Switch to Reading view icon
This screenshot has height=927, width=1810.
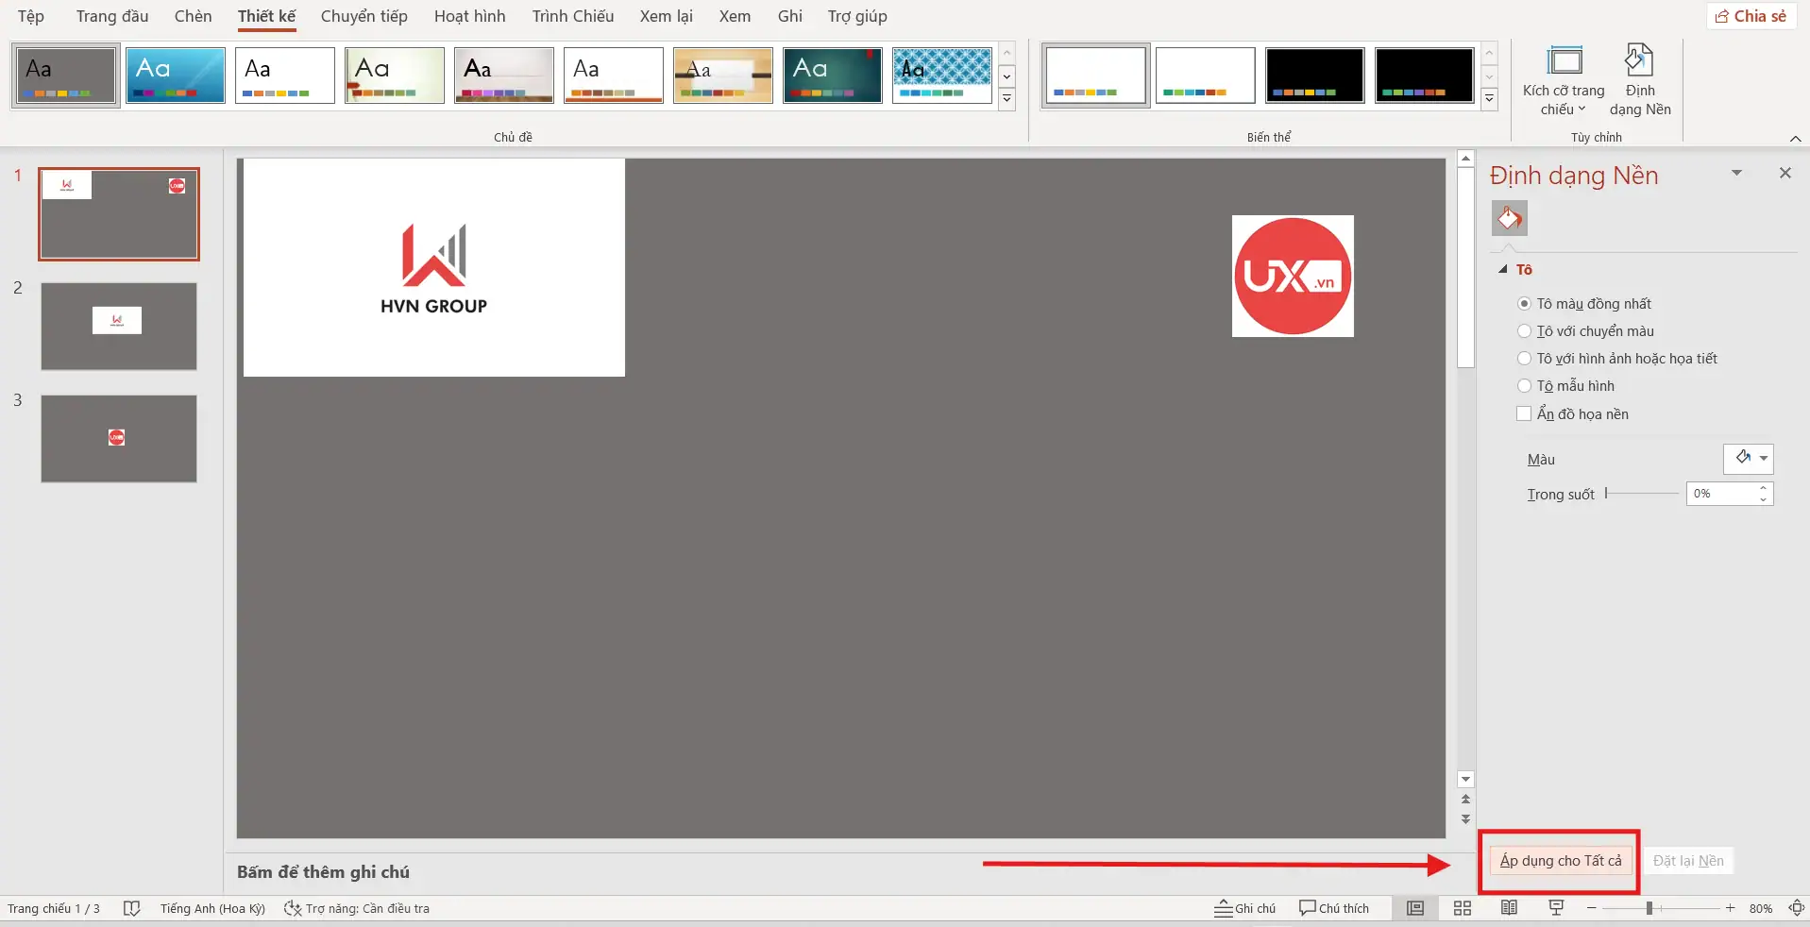click(1509, 908)
